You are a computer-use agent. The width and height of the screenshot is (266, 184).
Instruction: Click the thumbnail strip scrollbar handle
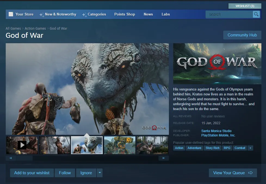[24, 158]
